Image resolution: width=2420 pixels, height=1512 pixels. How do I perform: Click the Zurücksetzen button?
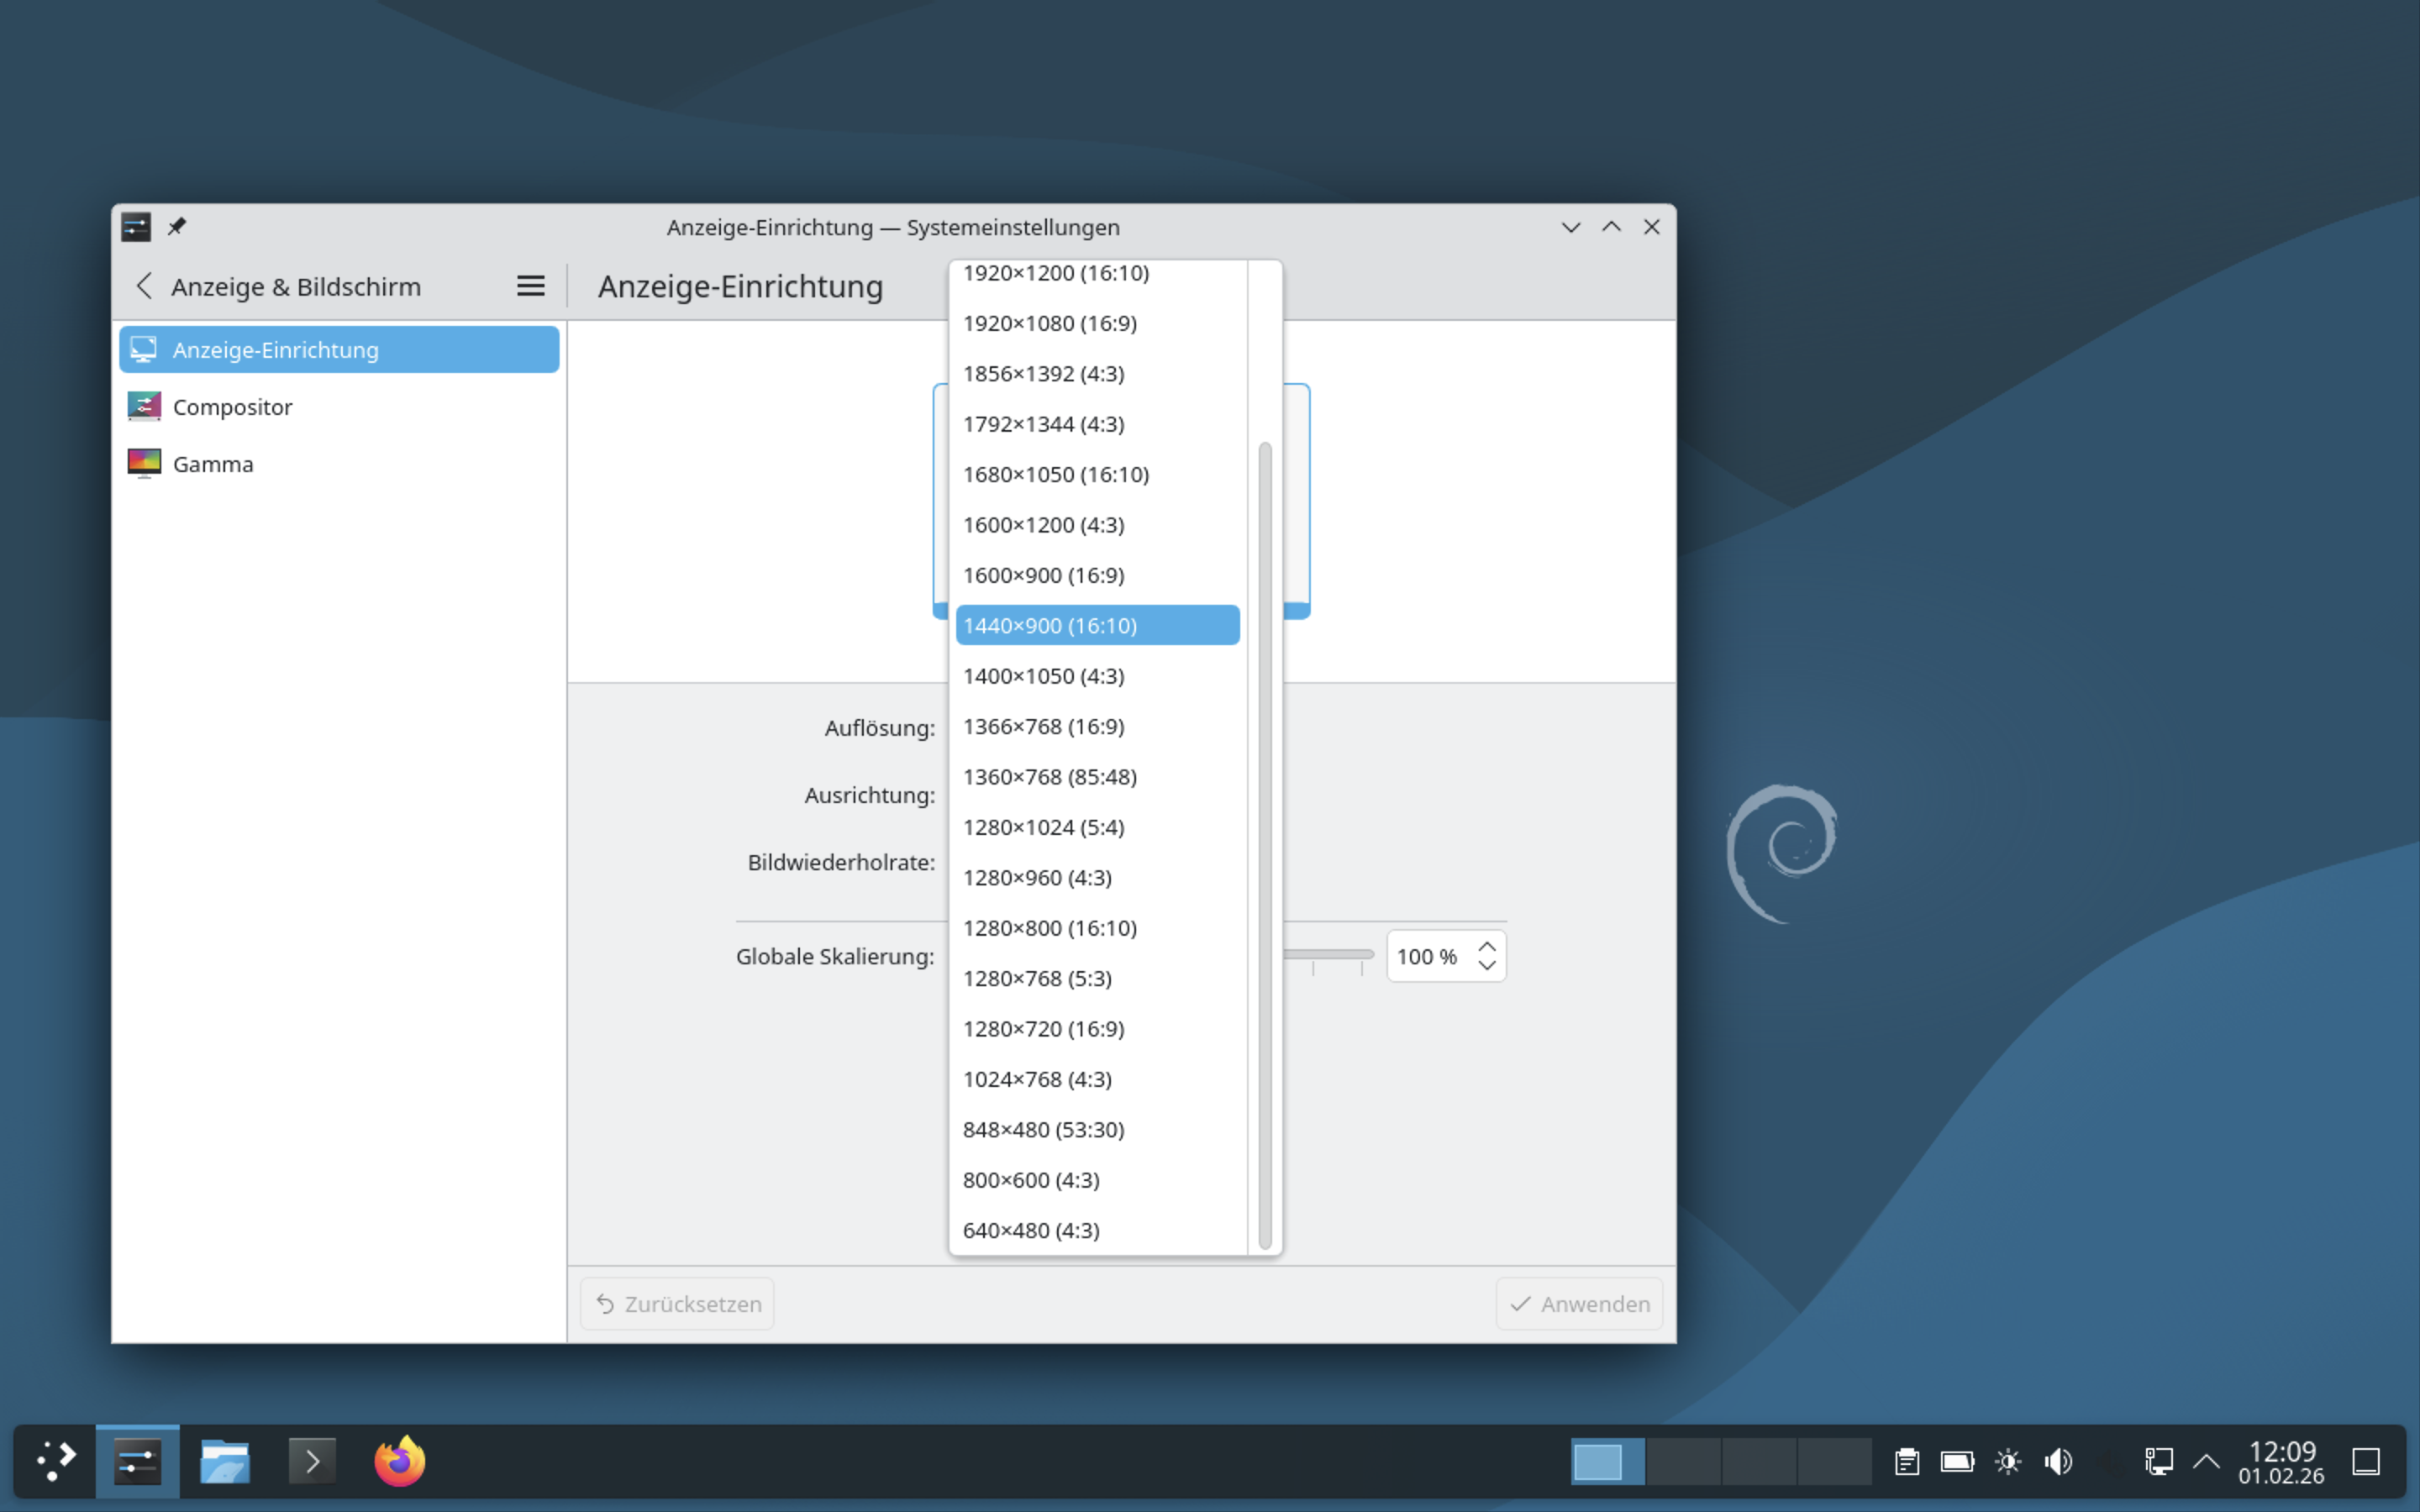pos(677,1303)
